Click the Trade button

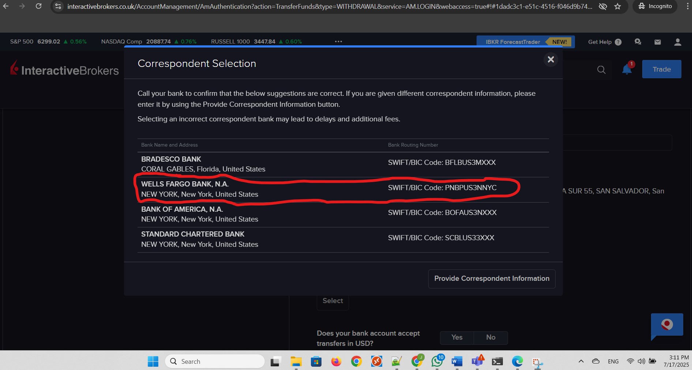tap(662, 69)
